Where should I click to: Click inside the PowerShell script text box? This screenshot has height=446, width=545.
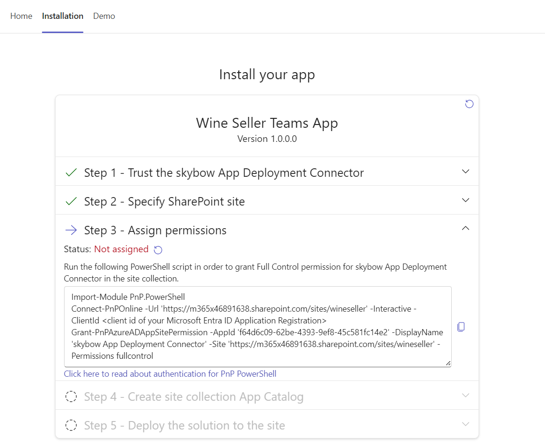(257, 326)
